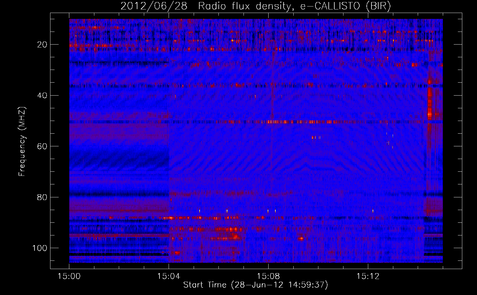The height and width of the screenshot is (295, 477).
Task: Click the 40 MHz frequency tick label
Action: pos(42,95)
